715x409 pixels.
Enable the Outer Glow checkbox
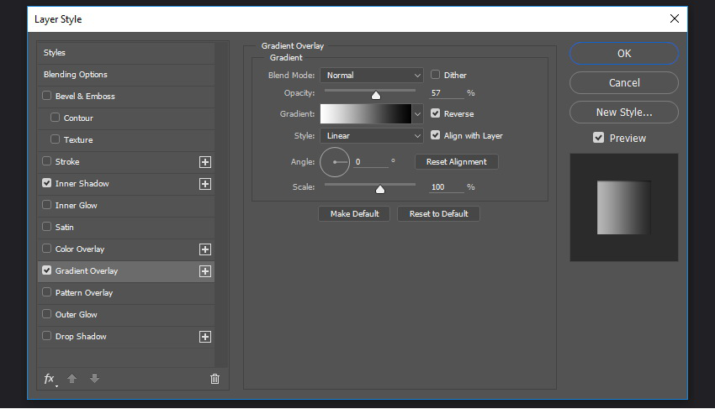click(46, 314)
